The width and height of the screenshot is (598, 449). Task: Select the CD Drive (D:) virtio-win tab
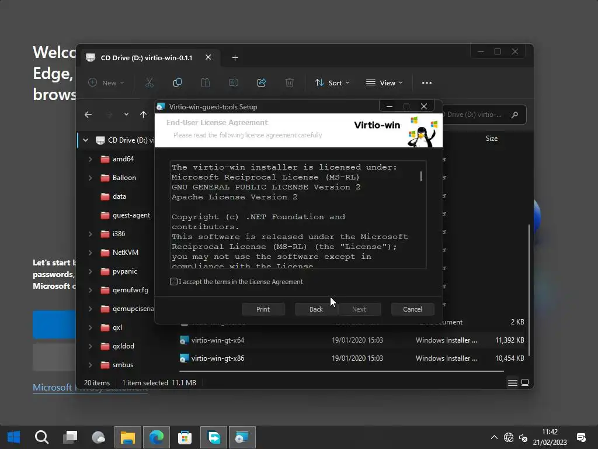click(147, 58)
